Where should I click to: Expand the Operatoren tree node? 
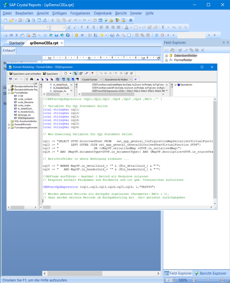pos(175,85)
